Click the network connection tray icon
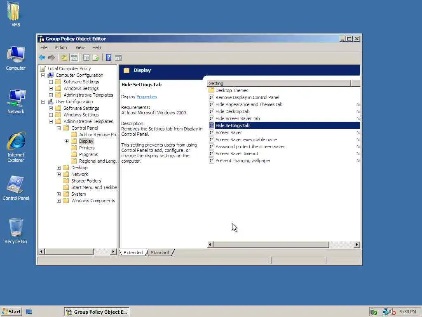 385,312
